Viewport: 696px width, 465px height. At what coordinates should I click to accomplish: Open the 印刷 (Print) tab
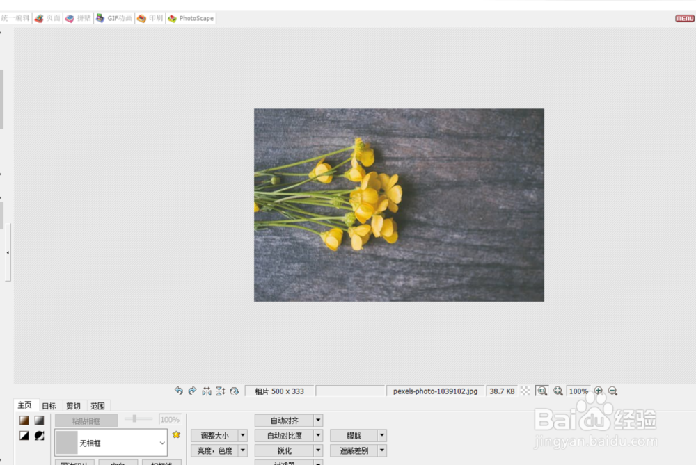pos(150,18)
